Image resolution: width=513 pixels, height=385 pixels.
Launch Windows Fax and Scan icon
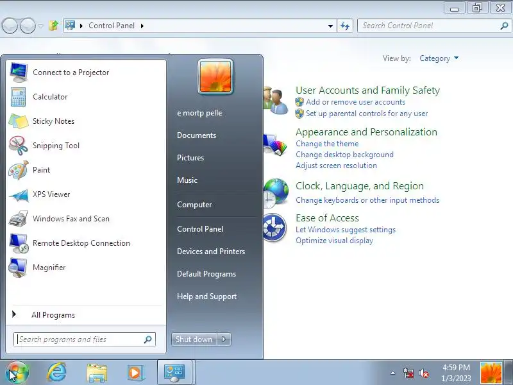tap(19, 219)
